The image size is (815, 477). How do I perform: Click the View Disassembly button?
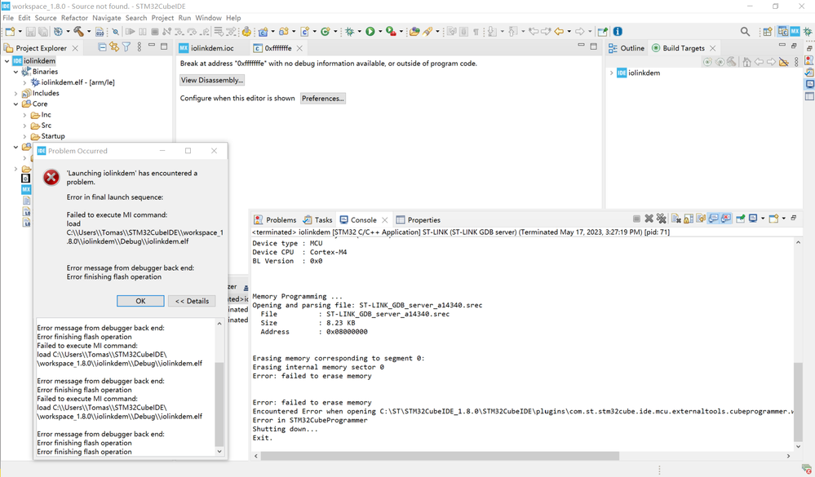coord(211,80)
